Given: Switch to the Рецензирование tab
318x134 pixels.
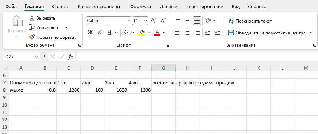Looking at the screenshot, I should (x=204, y=7).
